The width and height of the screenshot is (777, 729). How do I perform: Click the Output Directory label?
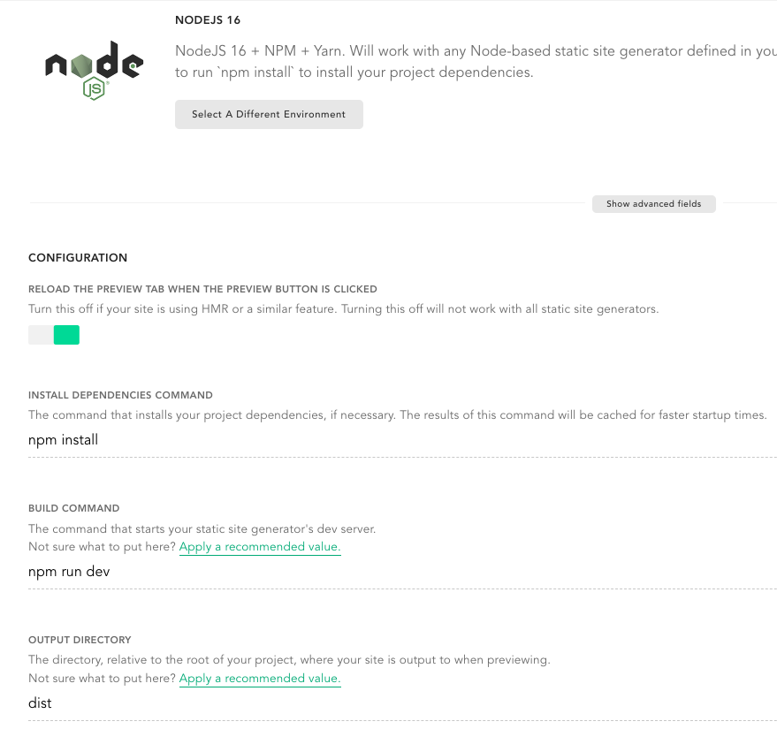tap(80, 640)
